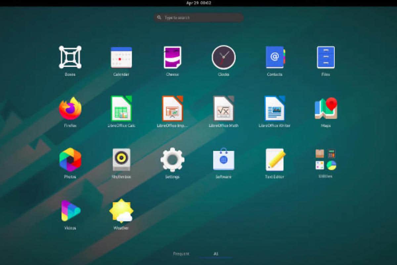
Task: Open the Clocks app
Action: pos(224,58)
